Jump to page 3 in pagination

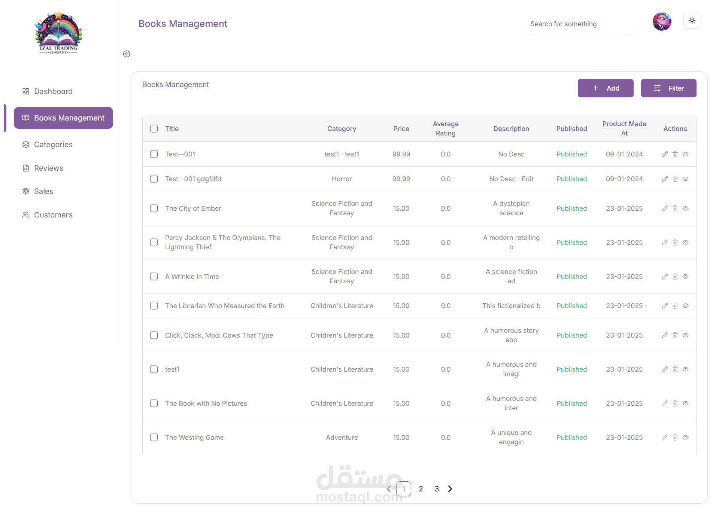(x=437, y=489)
